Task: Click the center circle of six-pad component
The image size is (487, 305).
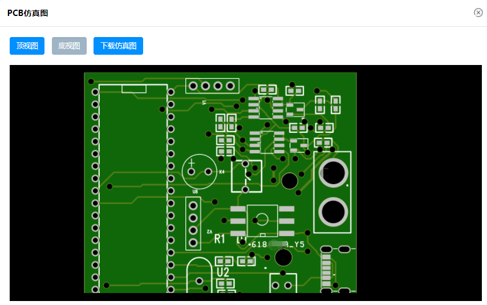Action: [262, 219]
